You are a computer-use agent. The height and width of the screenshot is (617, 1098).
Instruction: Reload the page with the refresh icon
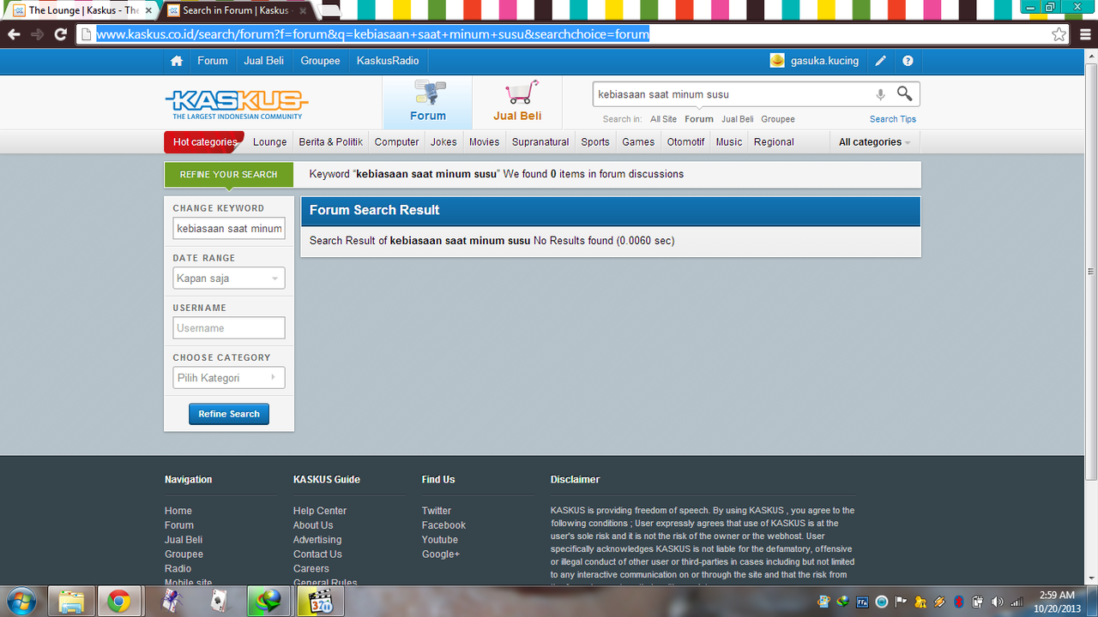pos(60,34)
